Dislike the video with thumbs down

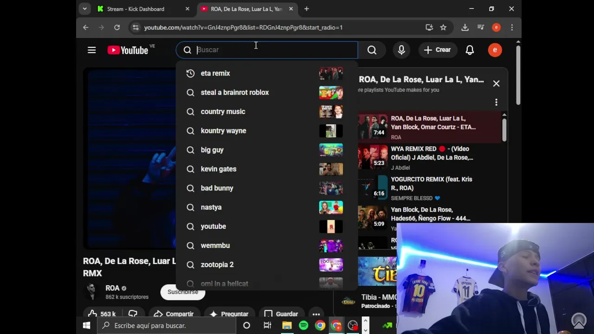click(x=133, y=314)
